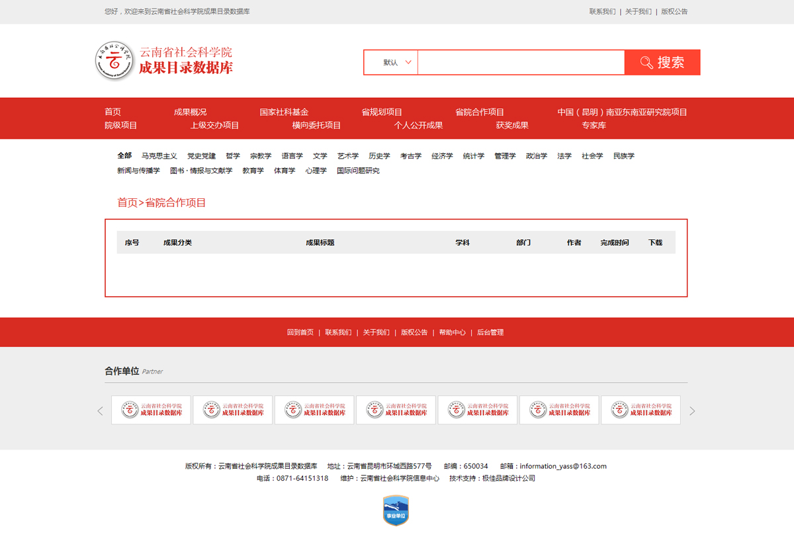Filter by 党史党建 discipline
This screenshot has width=794, height=558.
tap(201, 156)
